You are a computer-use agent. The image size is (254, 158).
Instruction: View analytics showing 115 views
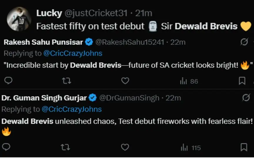pos(191,148)
